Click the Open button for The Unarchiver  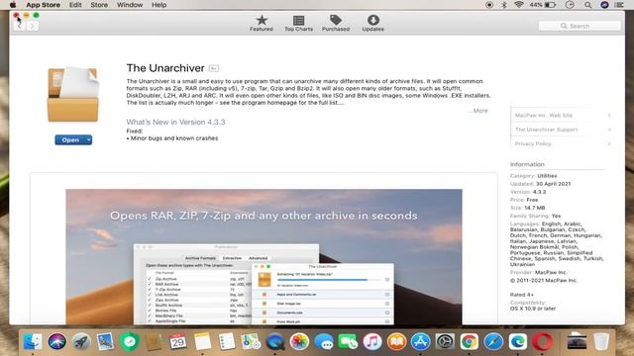coord(70,140)
